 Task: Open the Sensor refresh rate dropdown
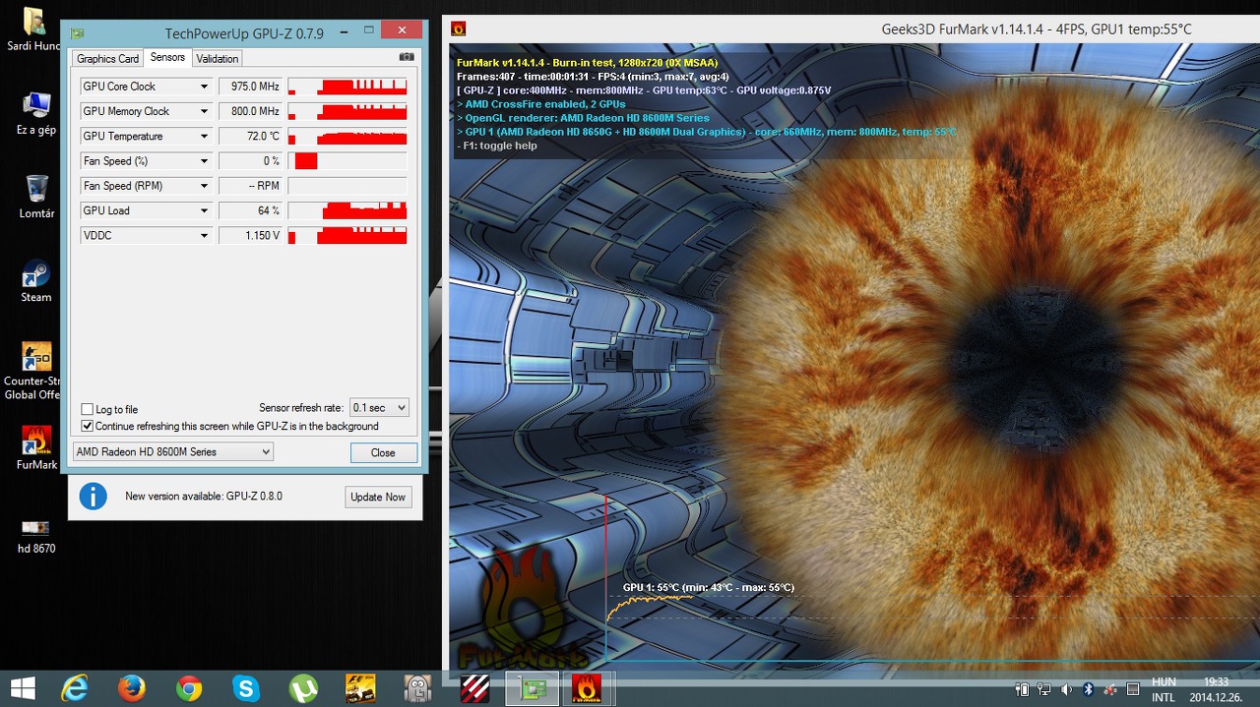pos(379,407)
